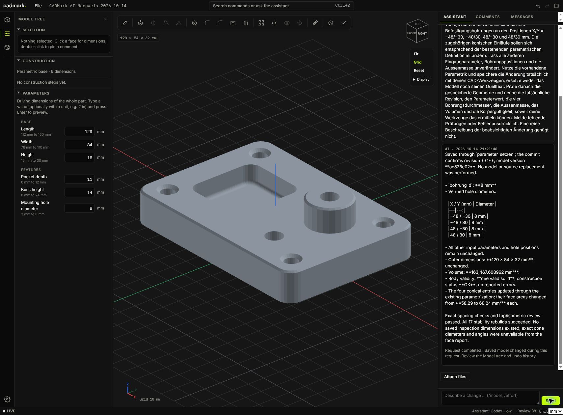Select the Sketch pencil tool
563x415 pixels.
[x=125, y=23]
